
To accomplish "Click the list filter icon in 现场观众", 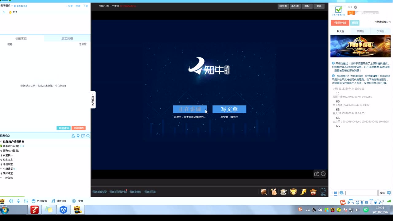I will pyautogui.click(x=83, y=136).
